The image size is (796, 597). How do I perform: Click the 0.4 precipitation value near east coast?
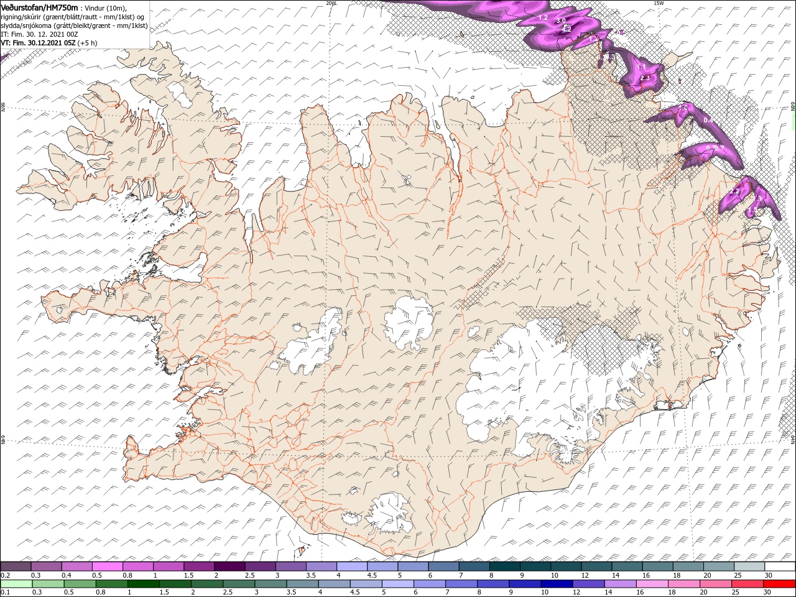tap(708, 119)
